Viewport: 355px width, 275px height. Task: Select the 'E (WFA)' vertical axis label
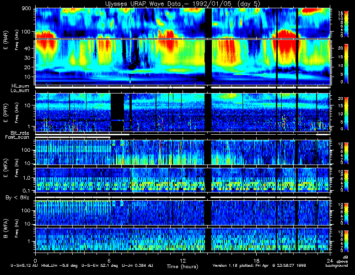(x=5, y=168)
